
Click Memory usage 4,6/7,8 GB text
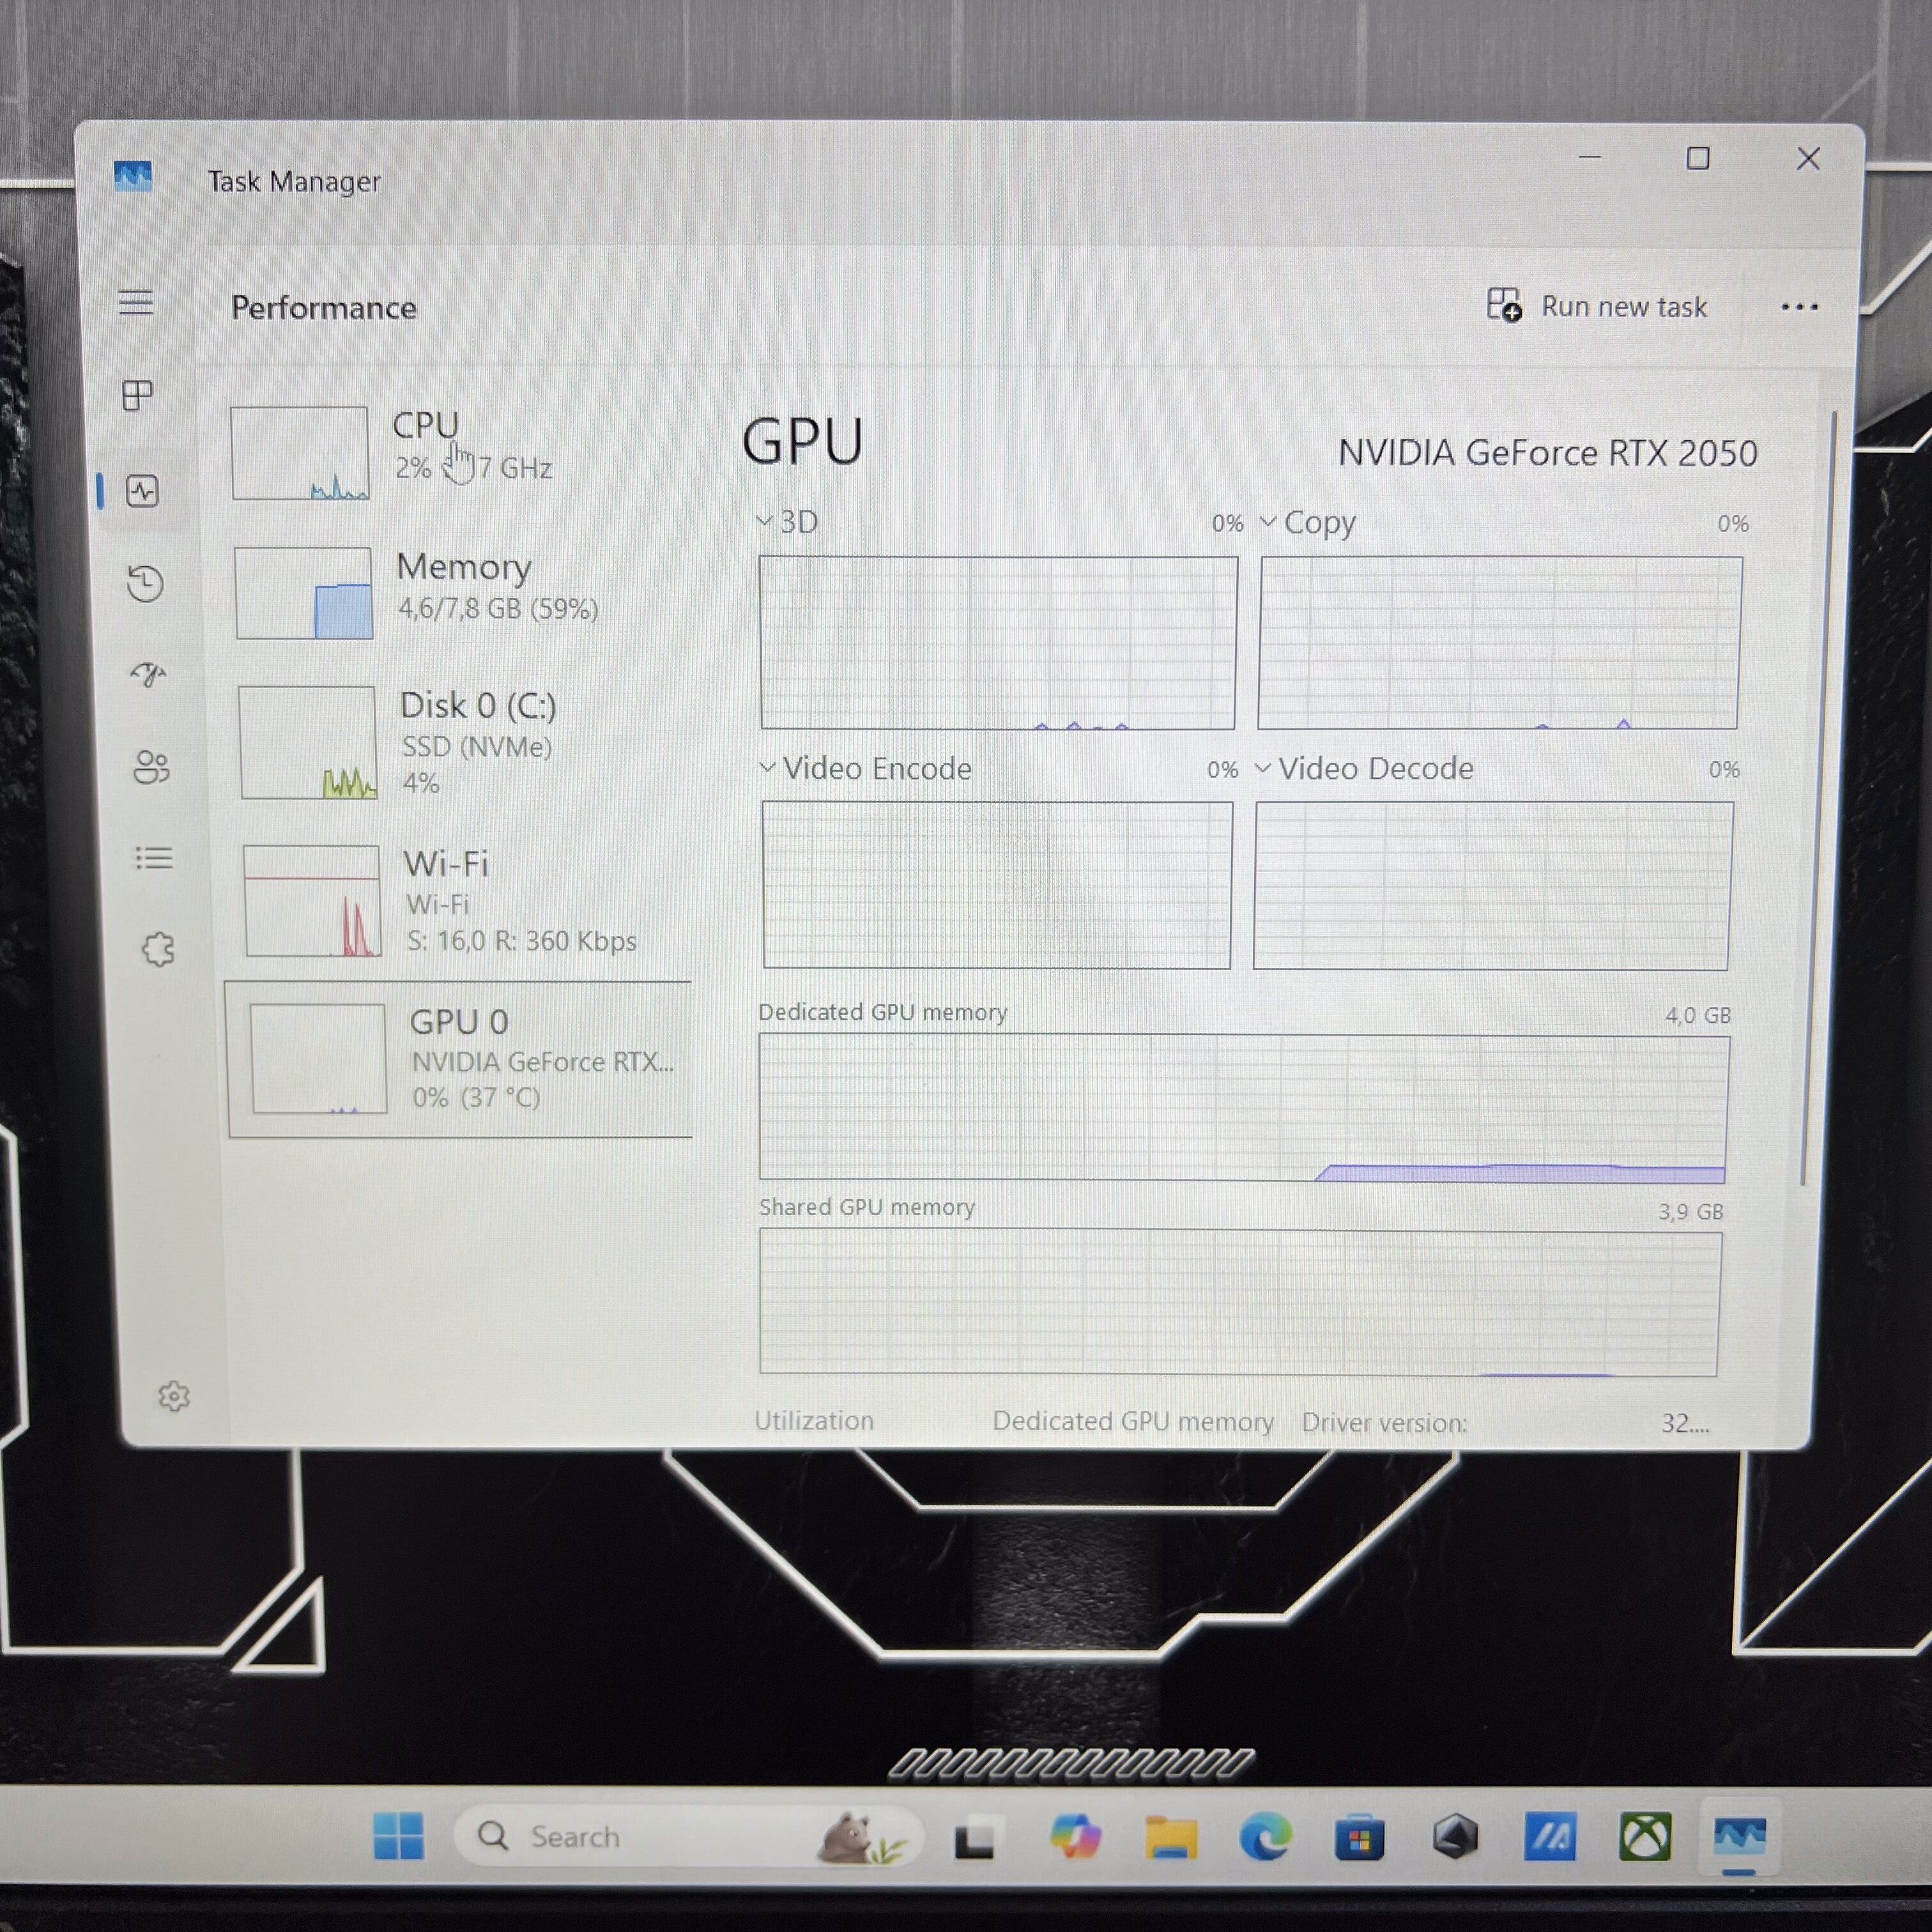coord(498,609)
